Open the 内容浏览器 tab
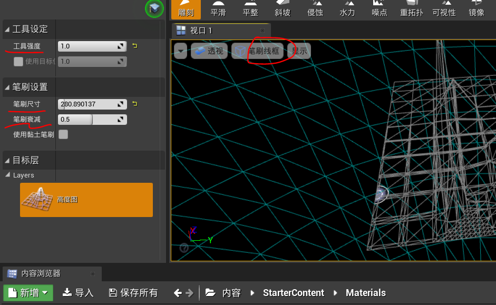Image resolution: width=496 pixels, height=305 pixels. (40, 273)
